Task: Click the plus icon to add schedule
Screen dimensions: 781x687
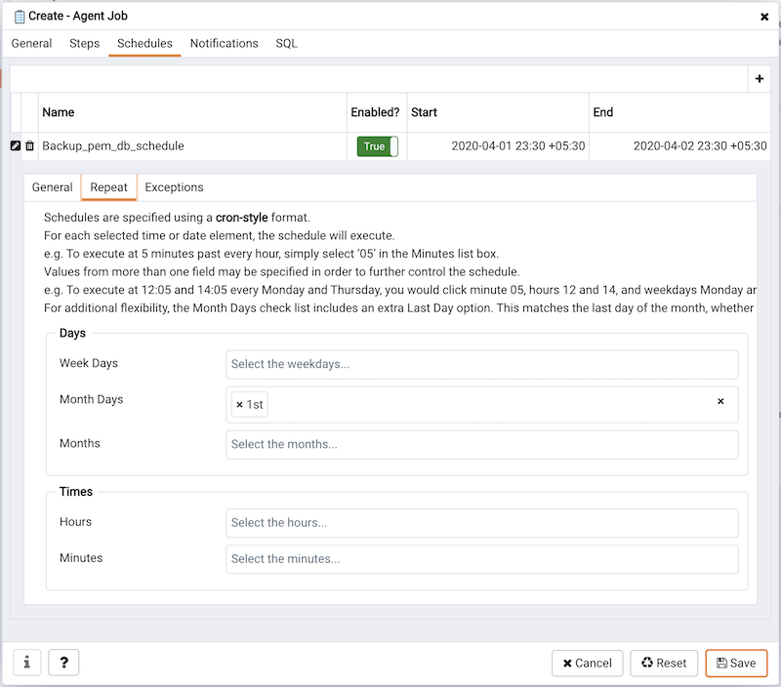Action: pyautogui.click(x=760, y=79)
